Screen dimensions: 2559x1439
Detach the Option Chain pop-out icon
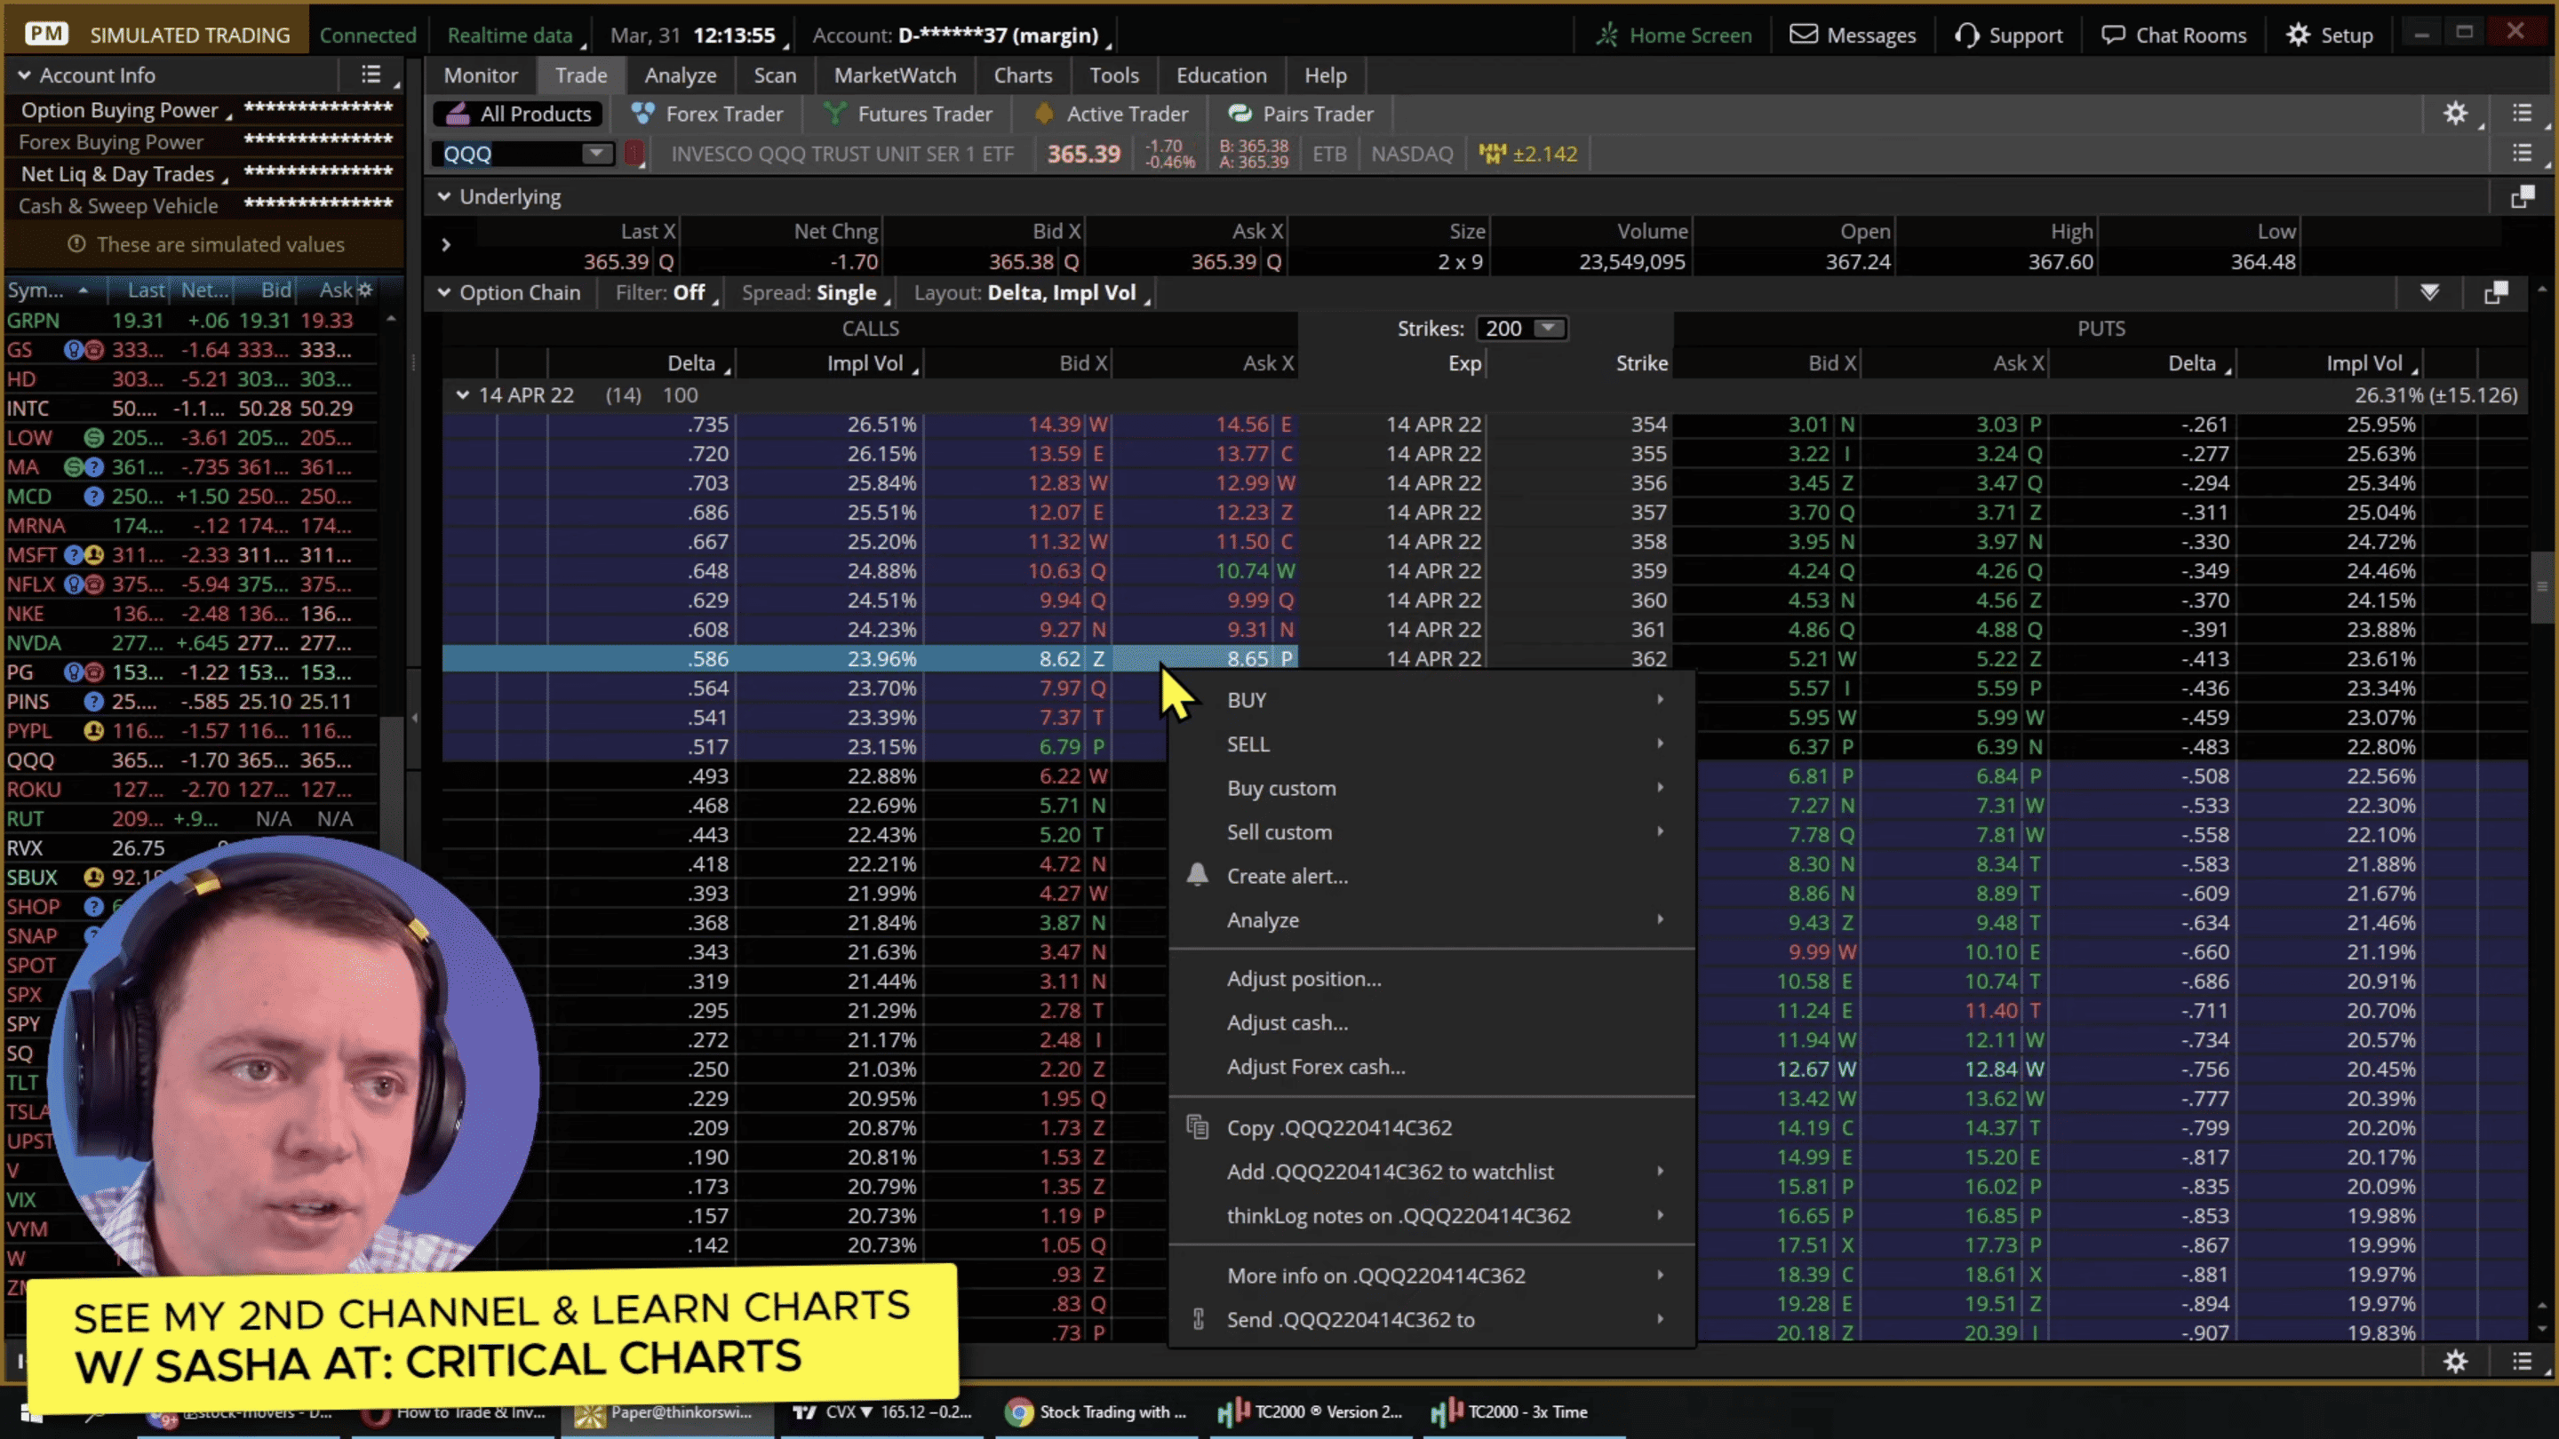coord(2495,293)
